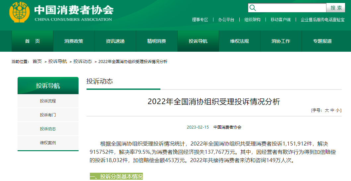Viewport: 351px width, 181px height.
Task: Click the 315 consumer association logo
Action: tap(20, 12)
